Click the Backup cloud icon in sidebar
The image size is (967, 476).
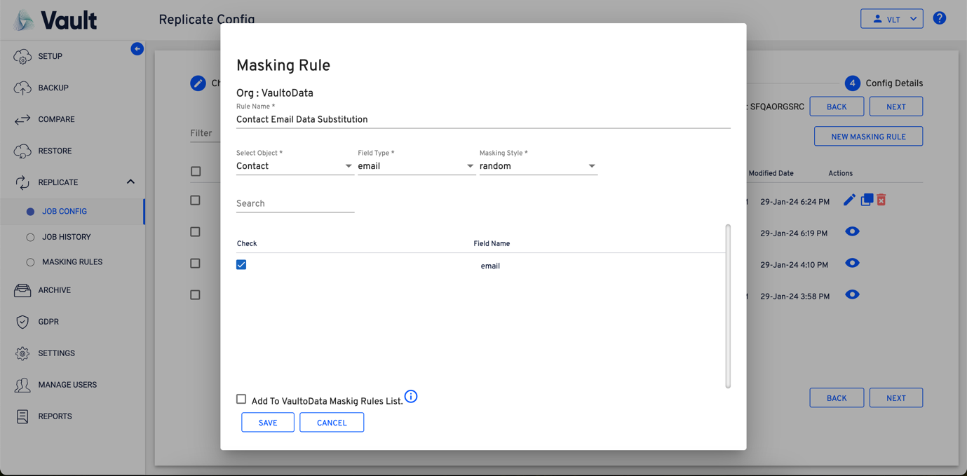point(22,88)
